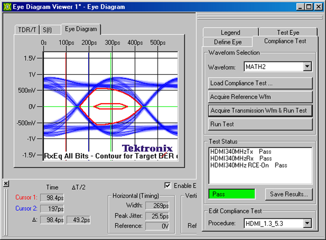326x240 pixels.
Task: Click the red Cursor 1 line in plot
Action: pos(66,131)
